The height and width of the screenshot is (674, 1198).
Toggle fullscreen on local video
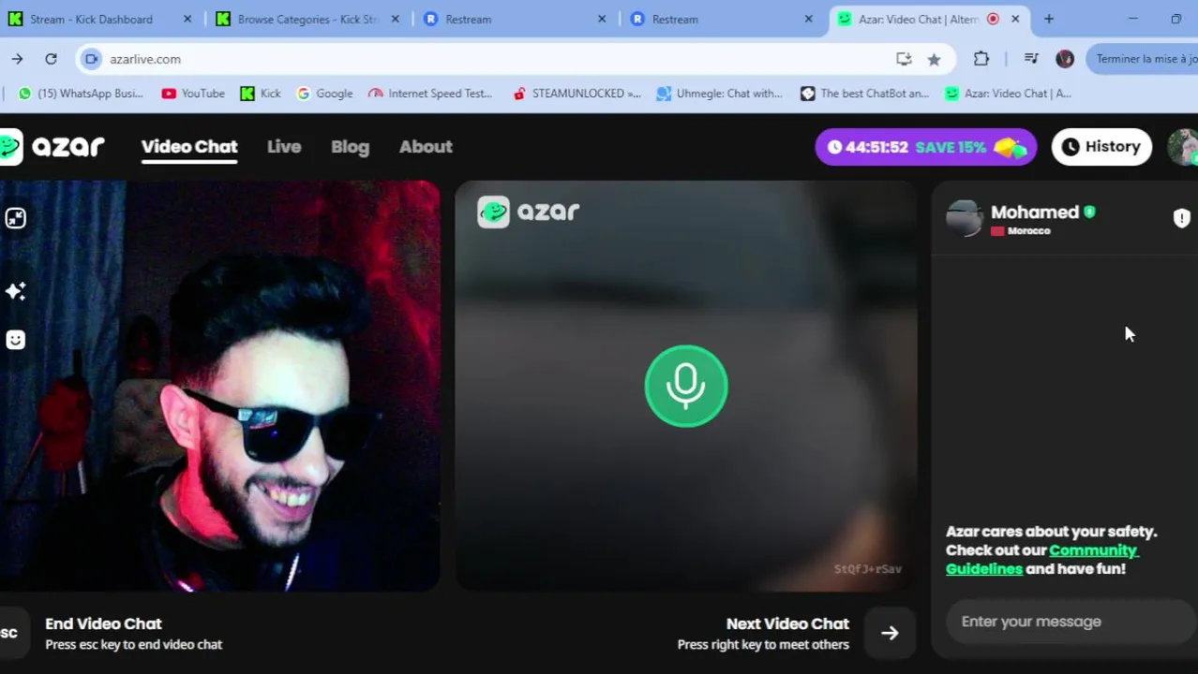tap(16, 218)
